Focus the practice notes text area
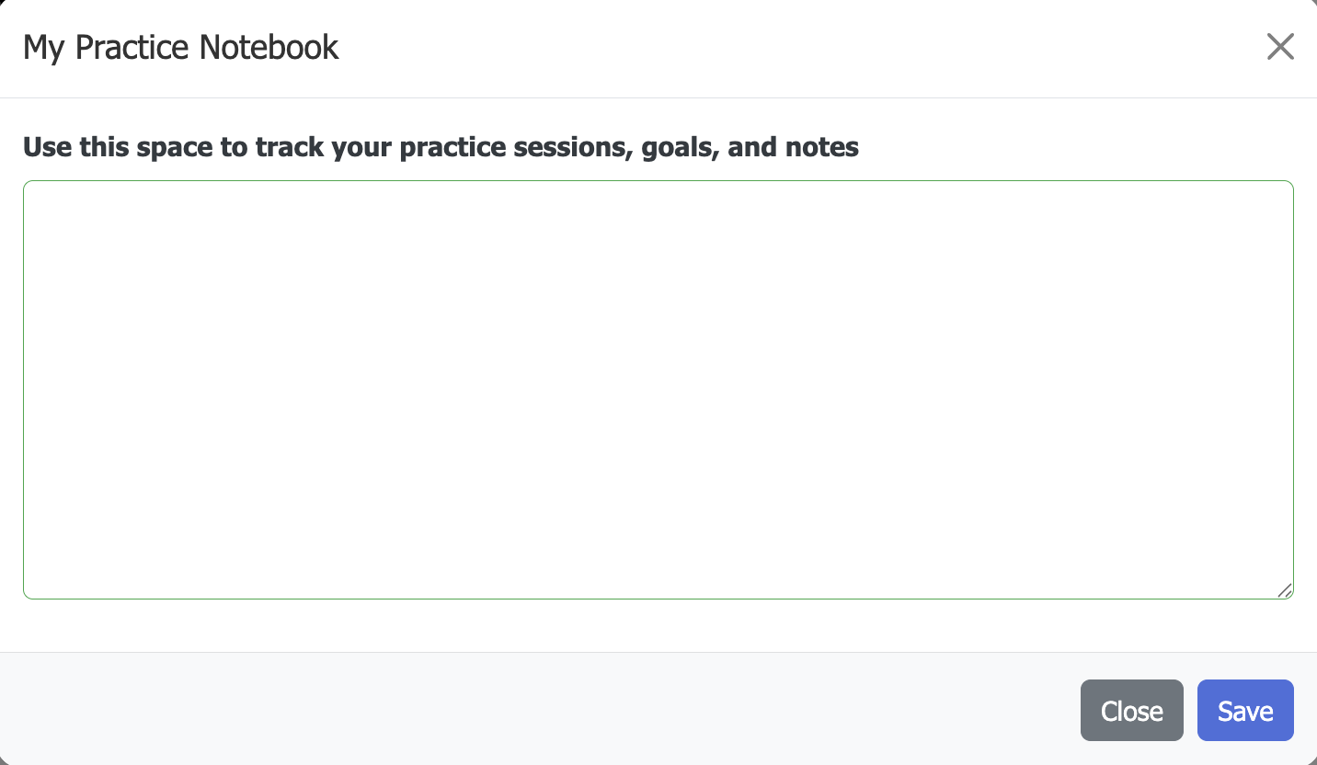The image size is (1317, 765). 658,390
